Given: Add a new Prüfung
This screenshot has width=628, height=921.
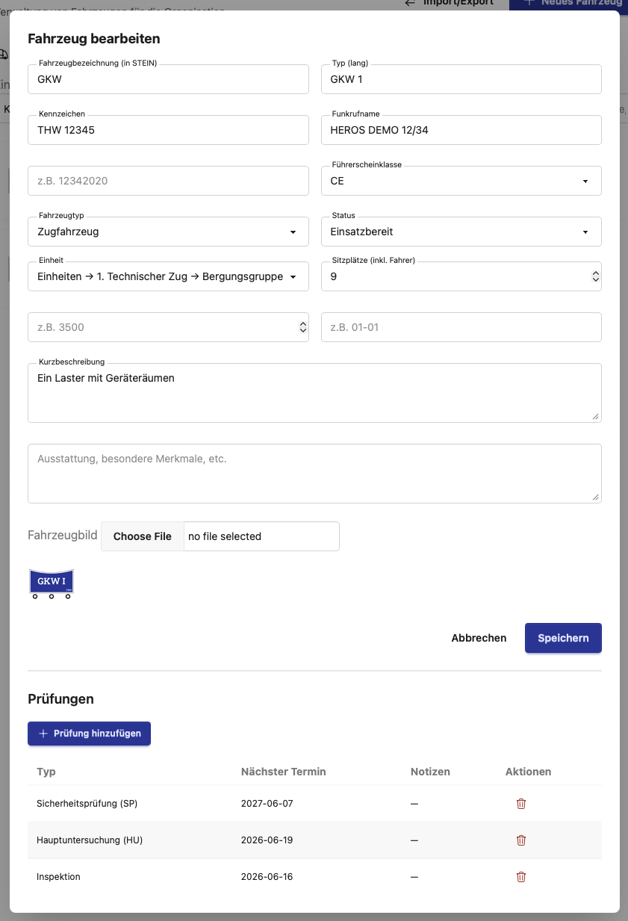Looking at the screenshot, I should [90, 734].
